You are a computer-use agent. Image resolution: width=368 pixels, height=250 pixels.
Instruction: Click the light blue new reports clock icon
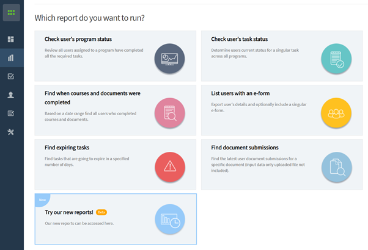[x=169, y=221]
